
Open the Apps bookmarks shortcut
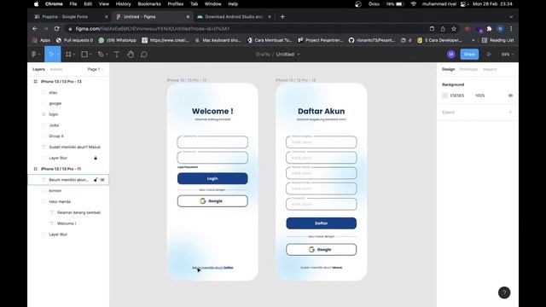click(42, 40)
